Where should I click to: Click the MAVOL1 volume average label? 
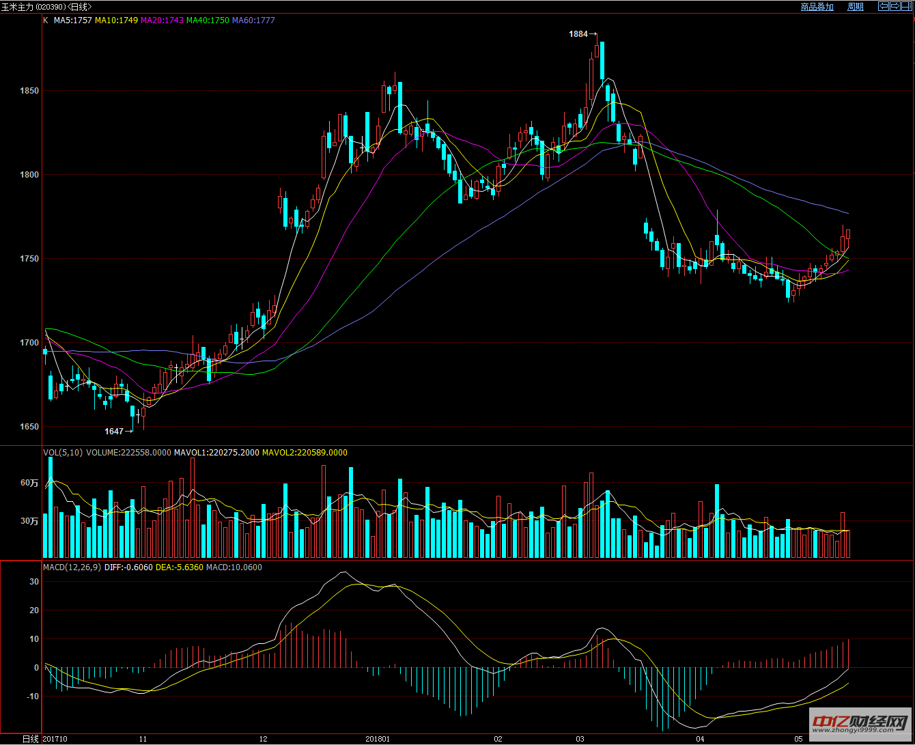[x=216, y=452]
